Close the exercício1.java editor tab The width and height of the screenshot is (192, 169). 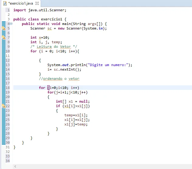[x=37, y=3]
